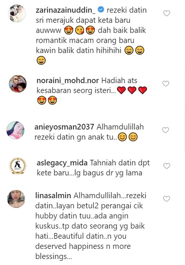Like zarinazainuddin_'s comment with heart icon
The image size is (185, 265).
coord(167,14)
